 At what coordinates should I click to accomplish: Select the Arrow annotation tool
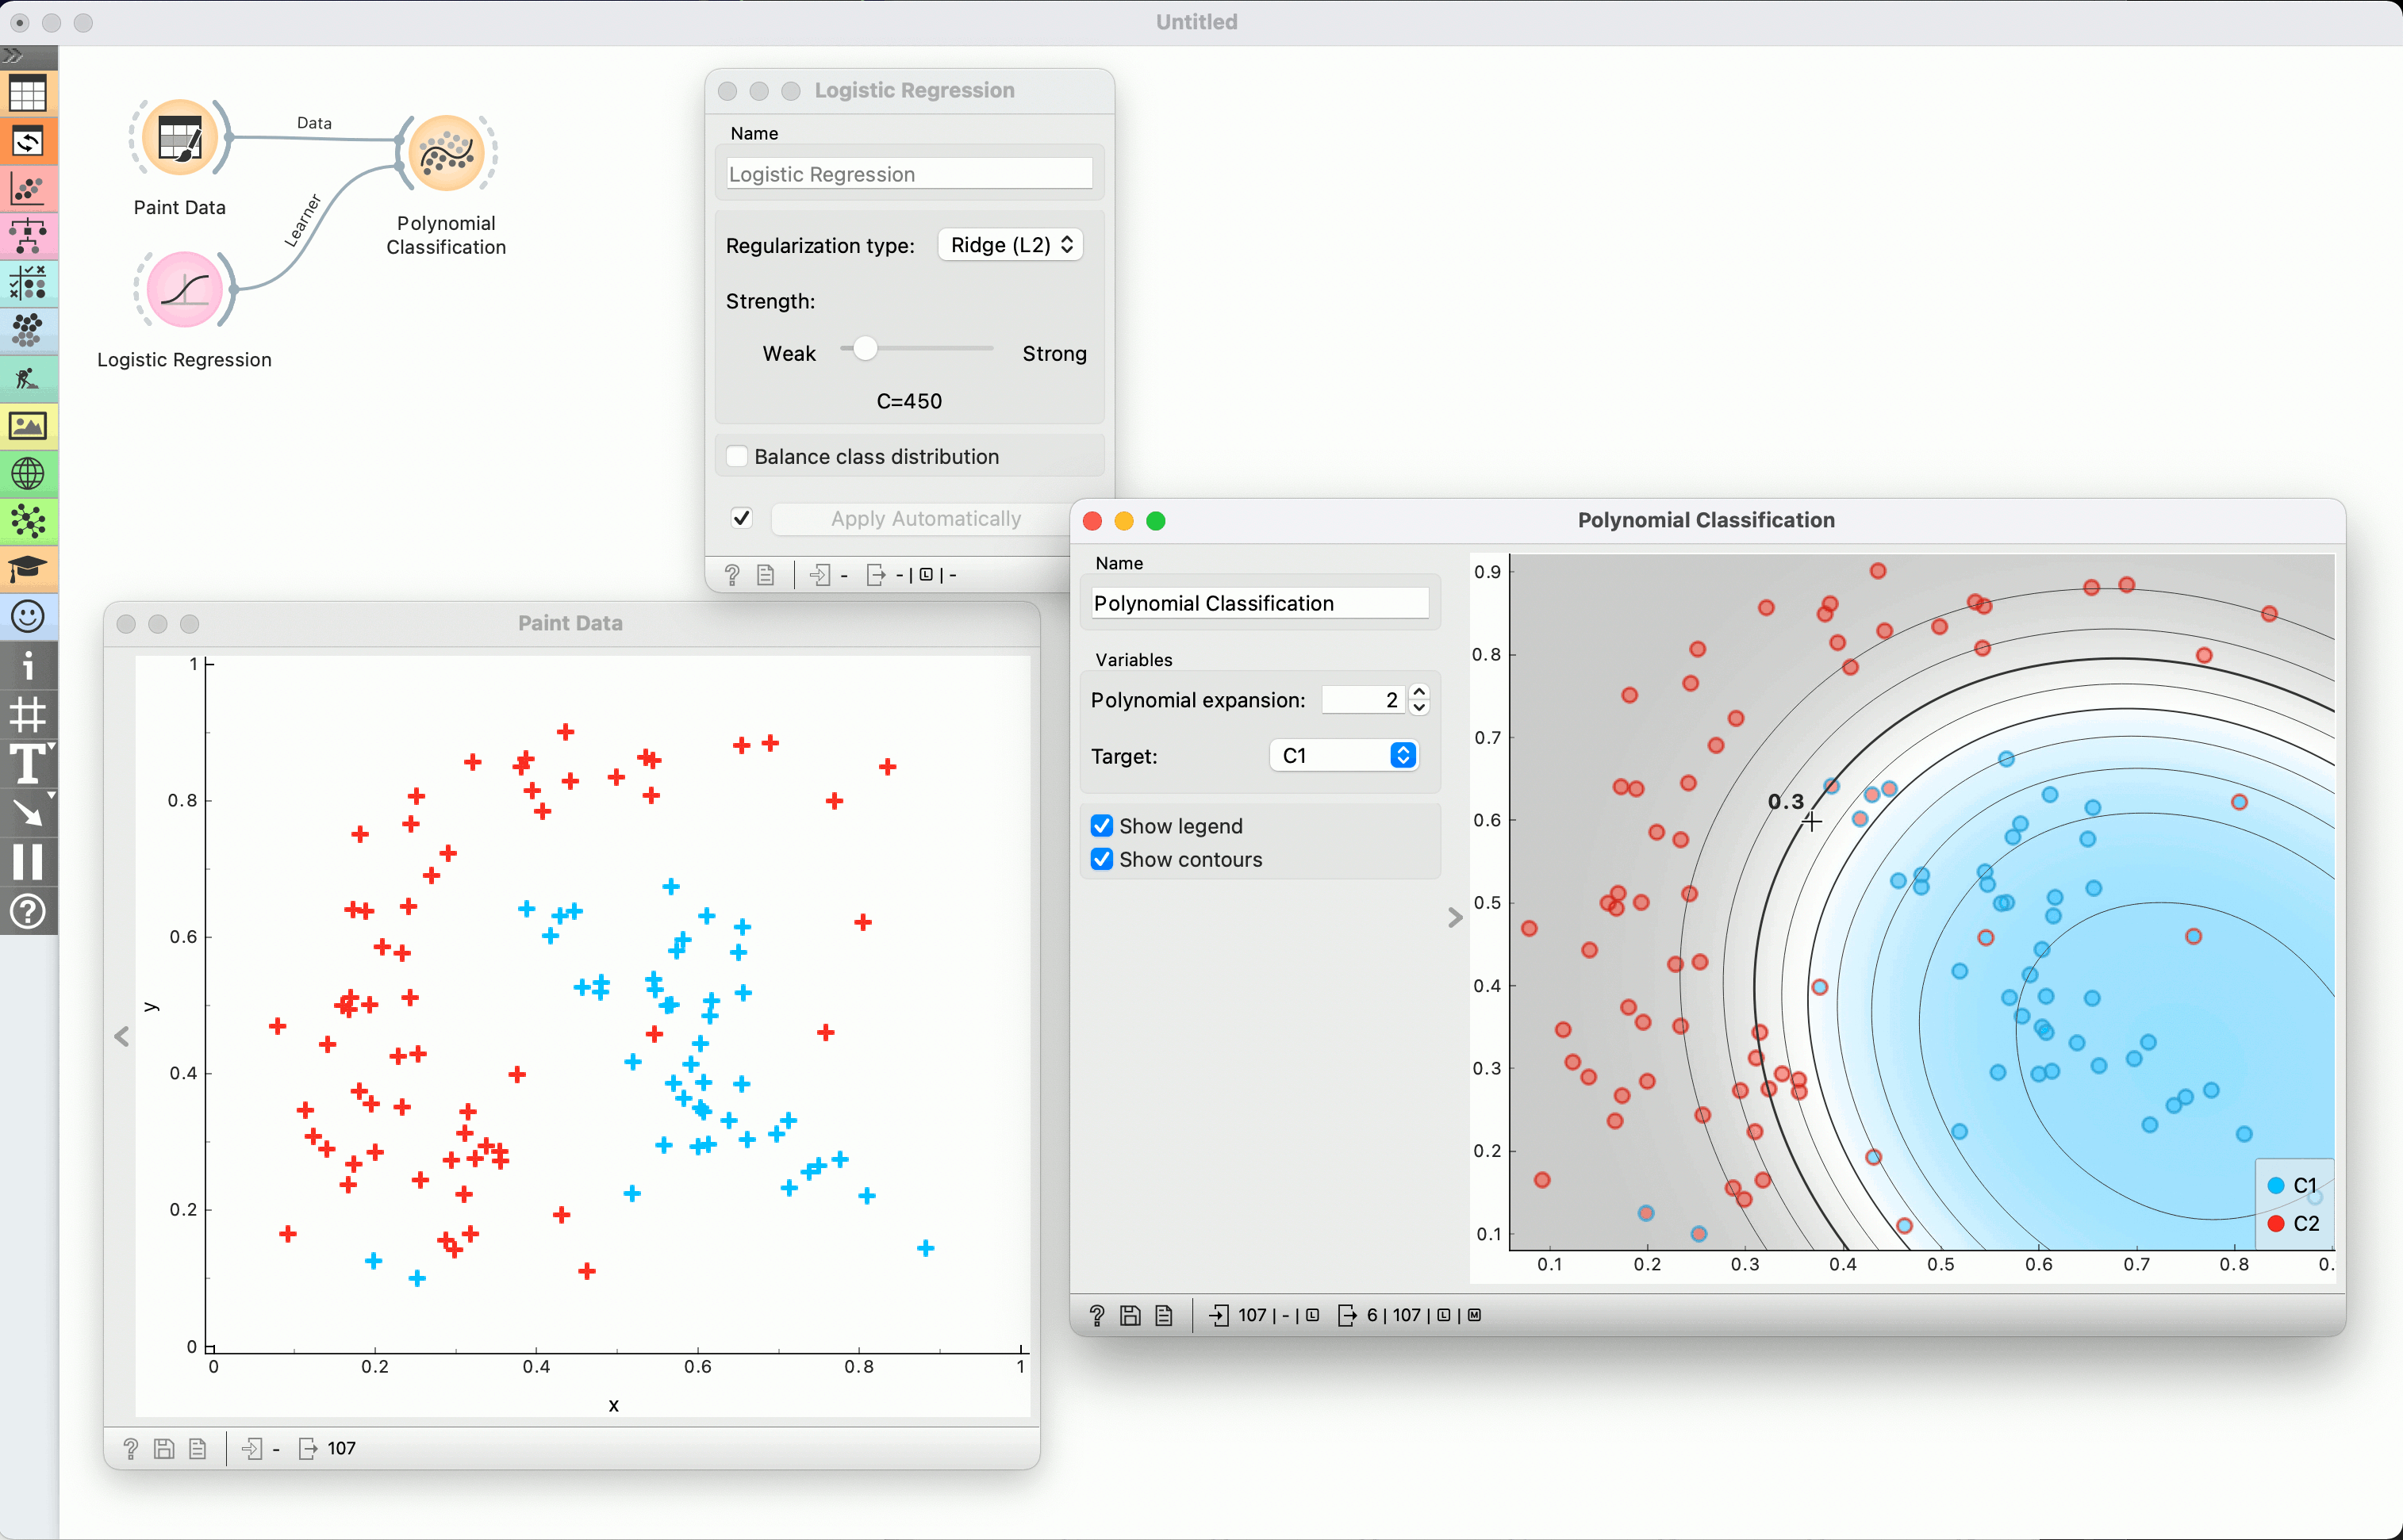click(x=28, y=812)
